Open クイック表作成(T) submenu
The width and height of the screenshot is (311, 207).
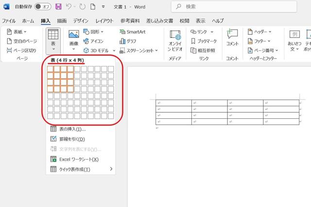[x=81, y=169]
